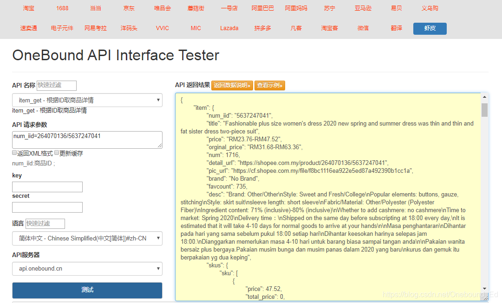Select the 拼多多 tab
This screenshot has height=303, width=502.
click(262, 28)
